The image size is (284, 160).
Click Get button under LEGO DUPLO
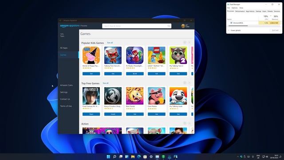pyautogui.click(x=157, y=74)
